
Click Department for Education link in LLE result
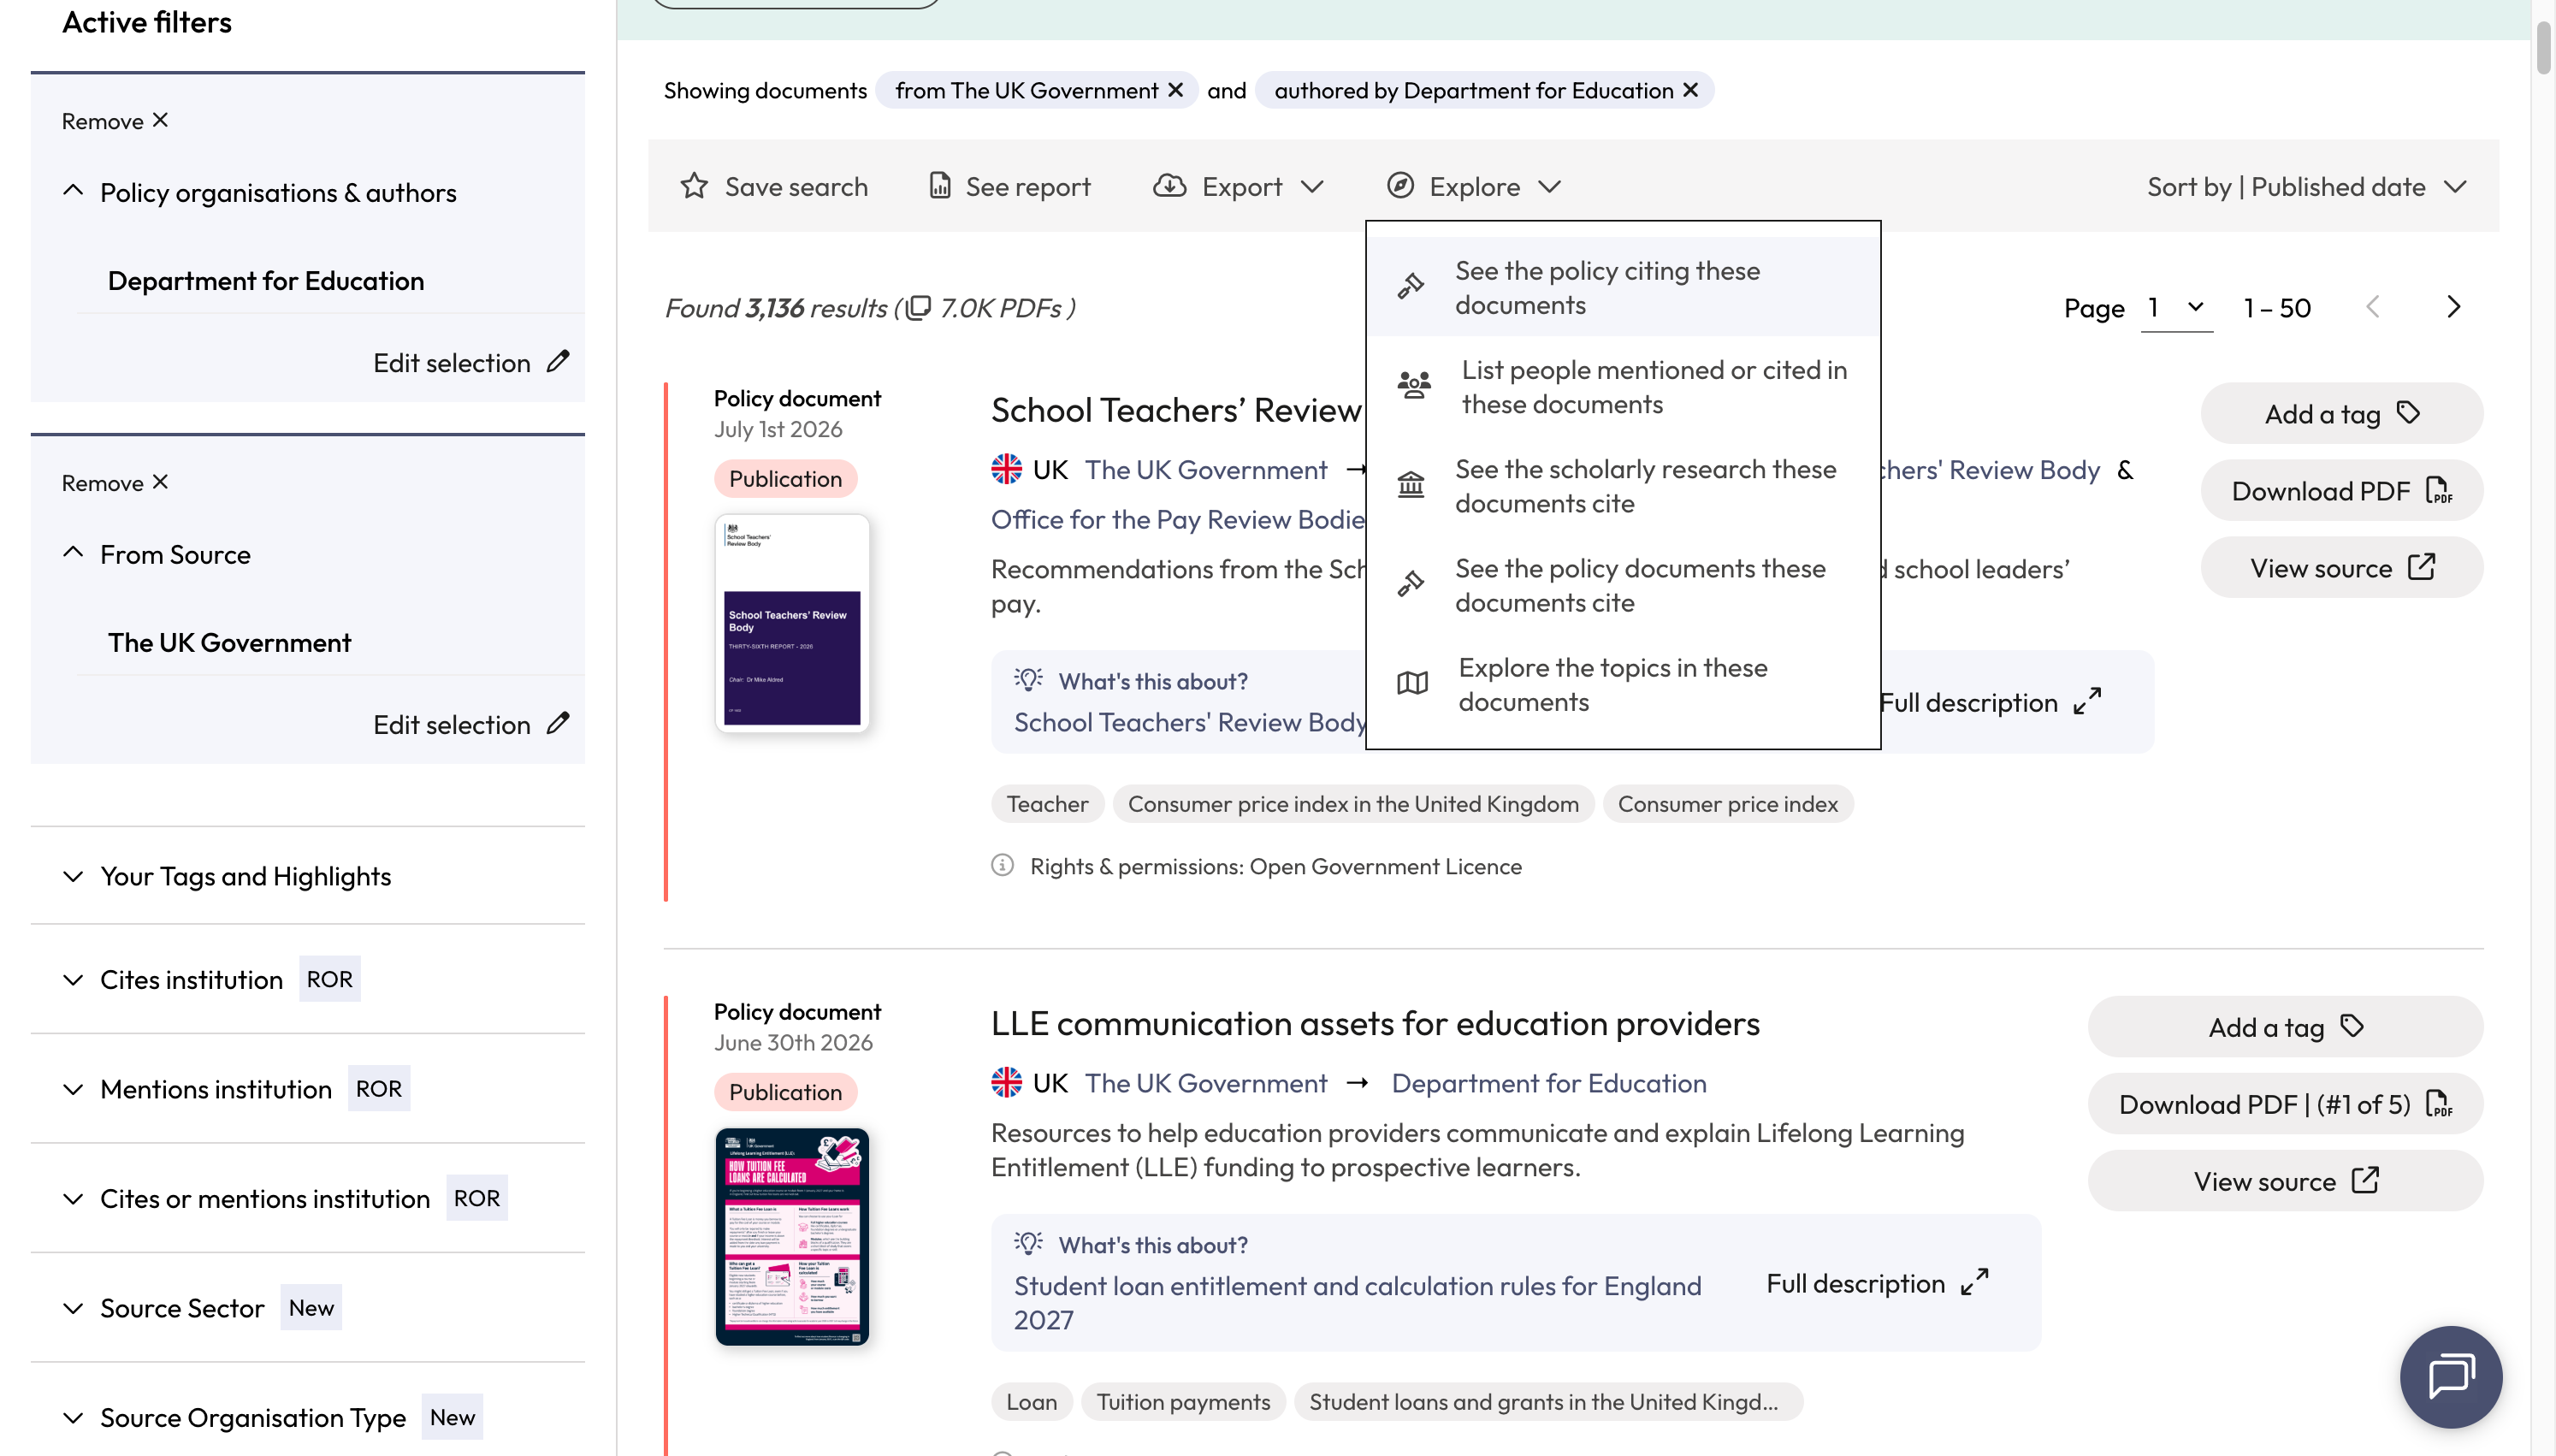point(1548,1083)
